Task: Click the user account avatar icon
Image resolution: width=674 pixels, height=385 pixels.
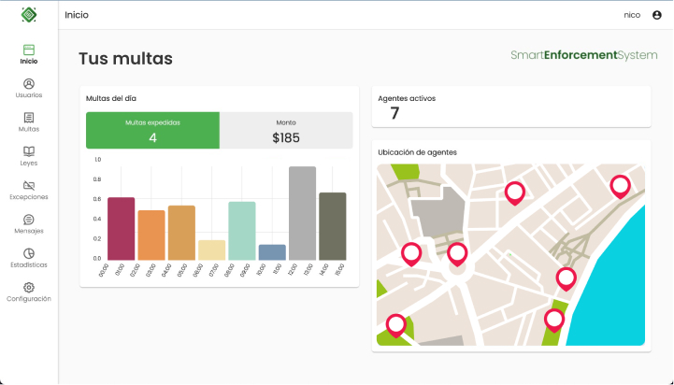Action: 657,15
